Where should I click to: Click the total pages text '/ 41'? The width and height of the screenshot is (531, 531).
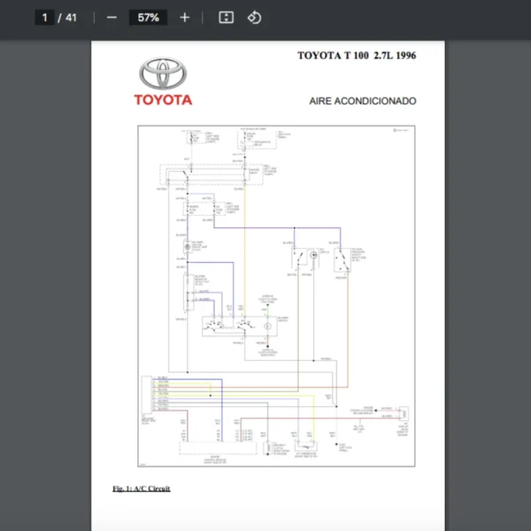(67, 18)
